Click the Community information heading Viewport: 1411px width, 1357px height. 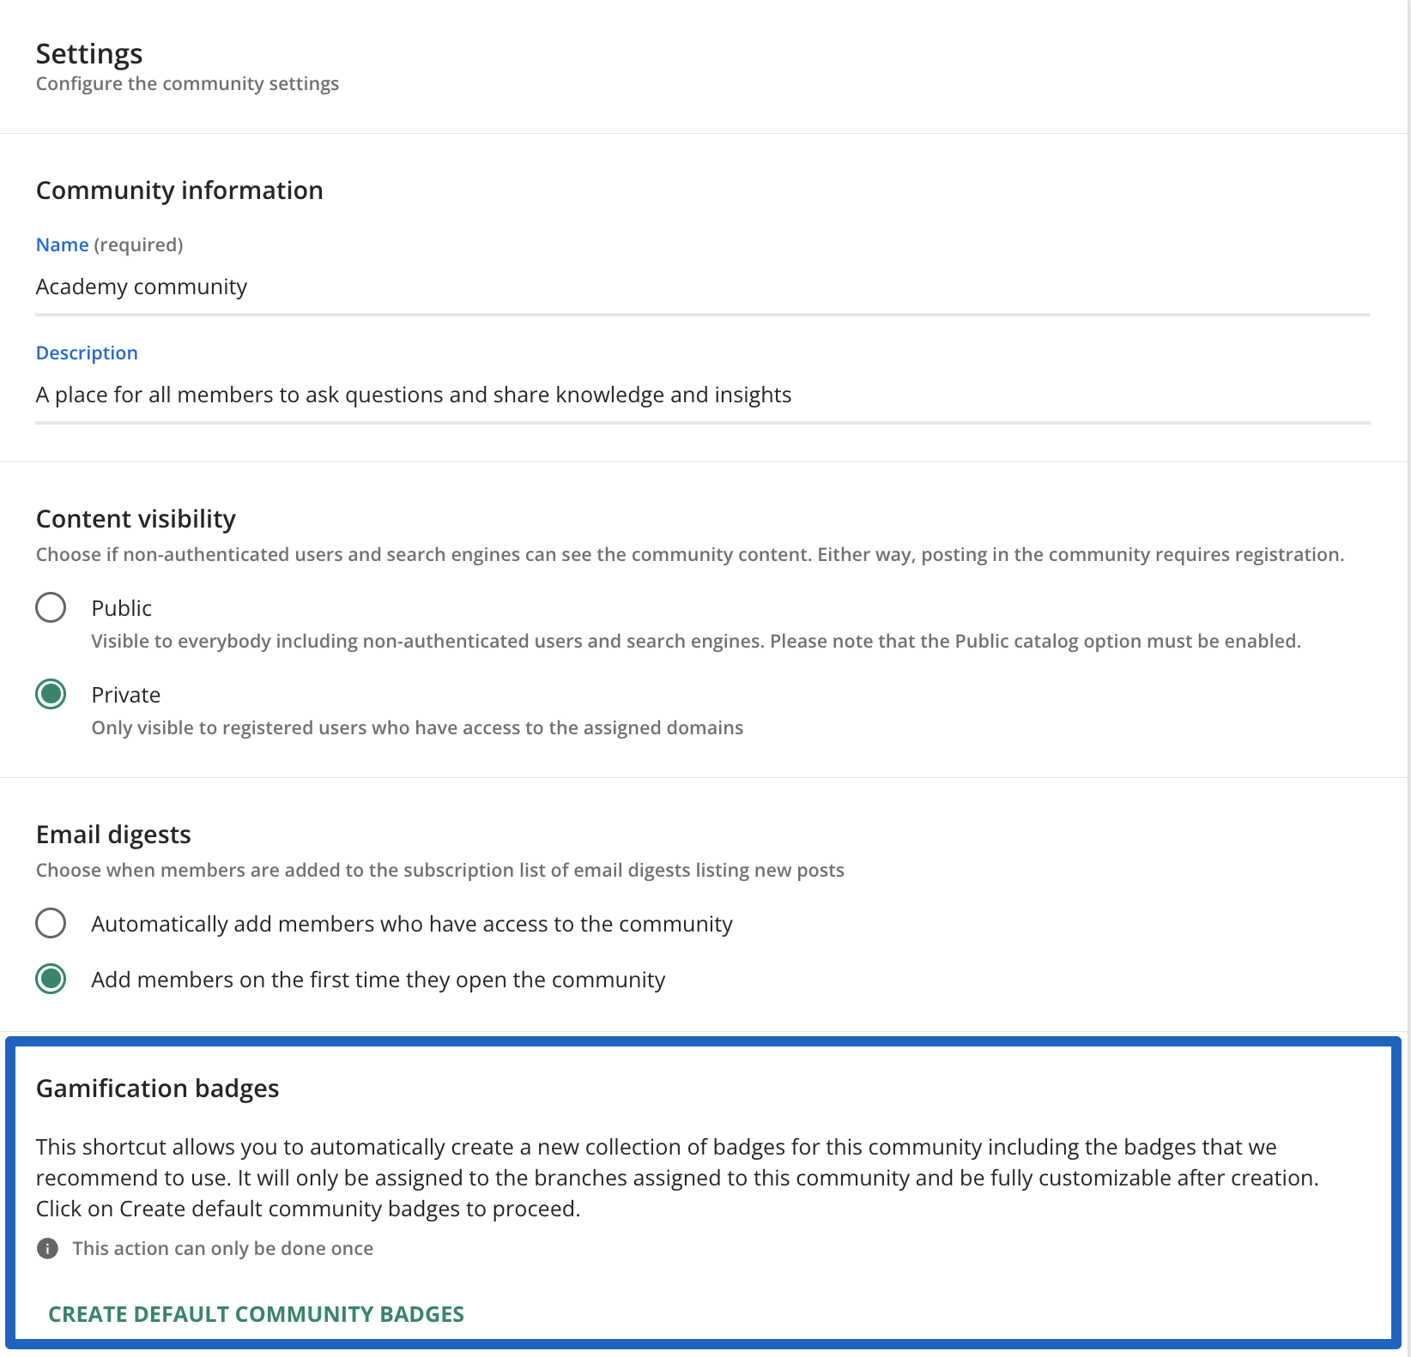click(179, 190)
